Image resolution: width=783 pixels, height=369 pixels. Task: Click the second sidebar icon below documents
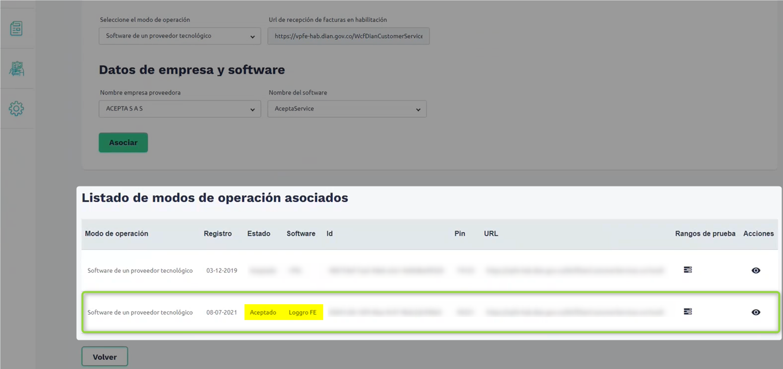17,69
